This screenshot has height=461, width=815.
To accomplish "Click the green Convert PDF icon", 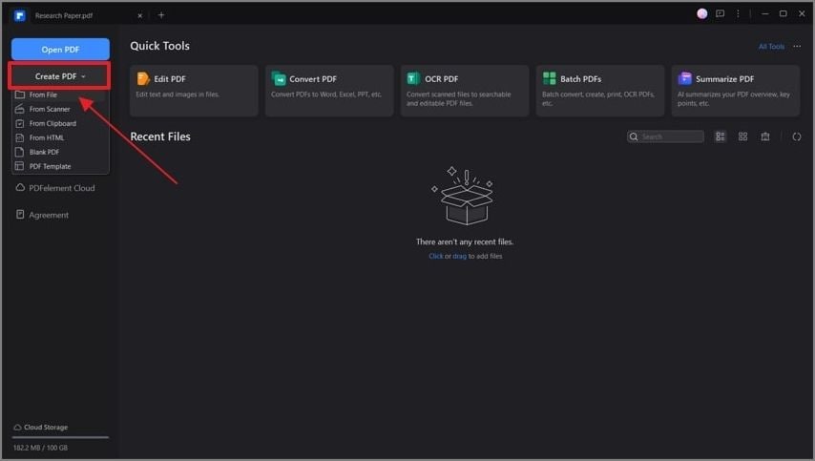I will tap(279, 78).
